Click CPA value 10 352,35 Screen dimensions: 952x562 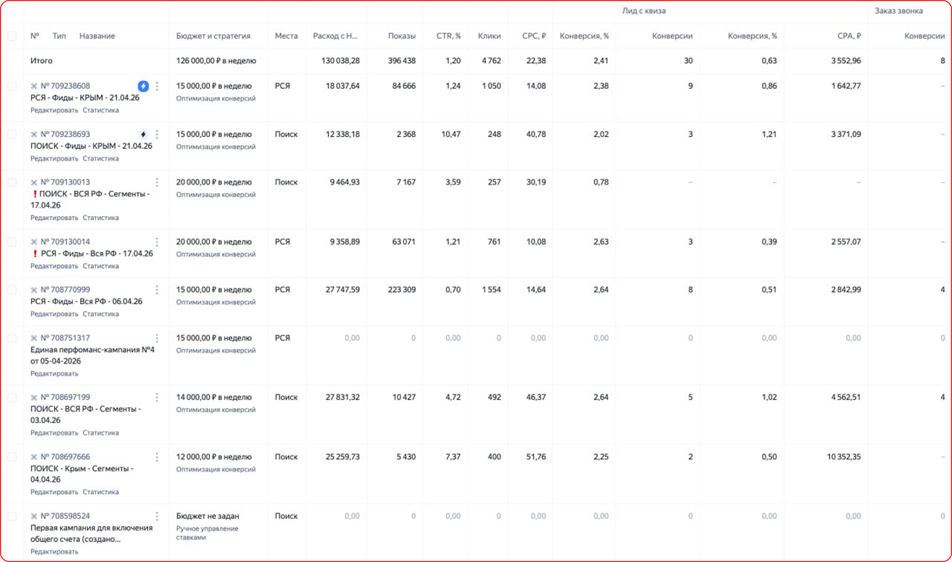pyautogui.click(x=844, y=457)
